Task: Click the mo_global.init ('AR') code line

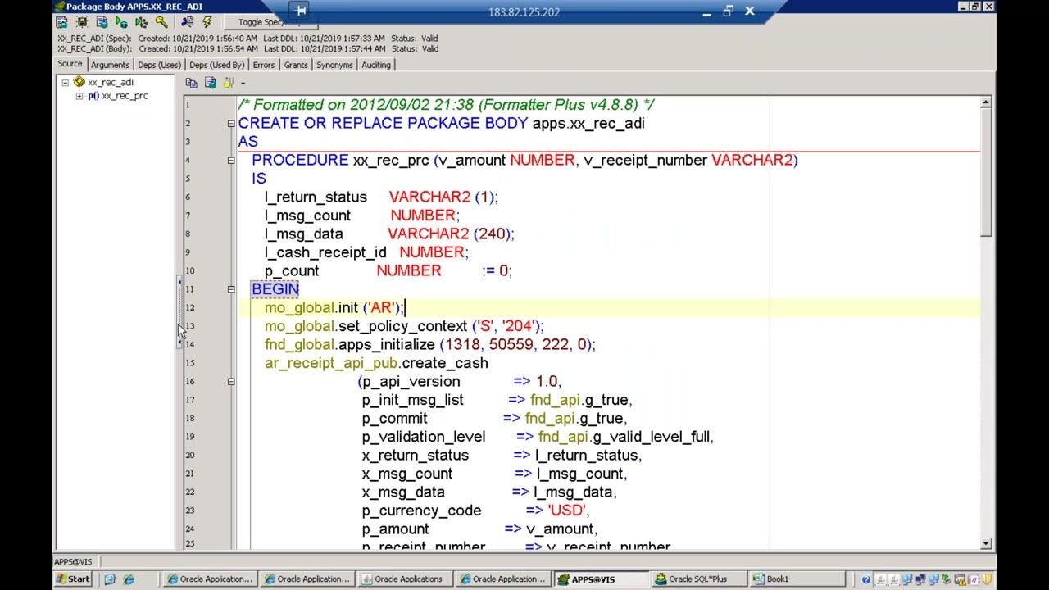Action: 334,308
